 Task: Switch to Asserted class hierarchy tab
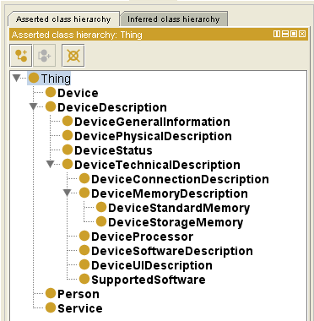click(63, 19)
